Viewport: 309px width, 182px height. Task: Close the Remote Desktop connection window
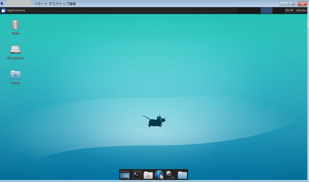[x=302, y=4]
